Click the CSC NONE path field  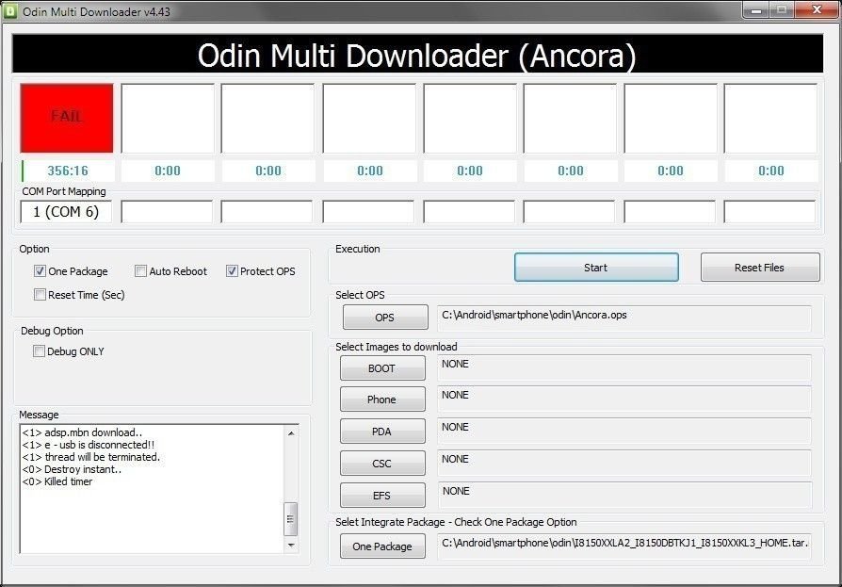point(624,463)
